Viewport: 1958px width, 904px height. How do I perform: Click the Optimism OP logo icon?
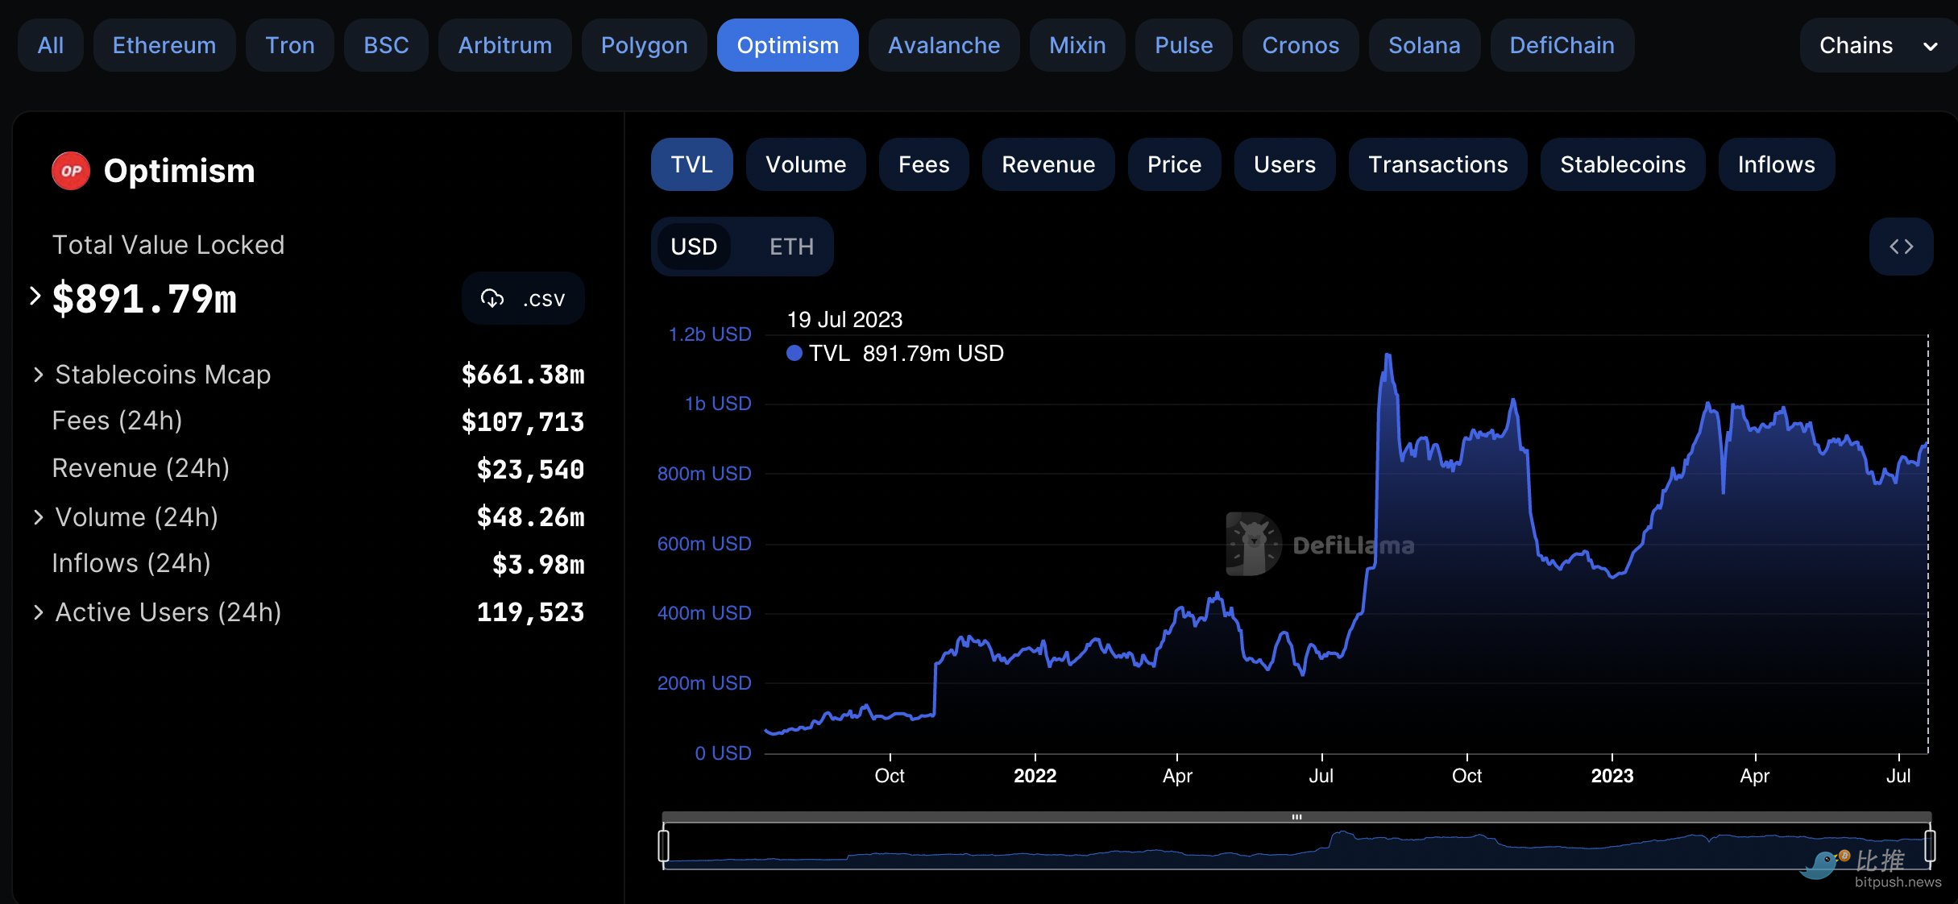71,171
